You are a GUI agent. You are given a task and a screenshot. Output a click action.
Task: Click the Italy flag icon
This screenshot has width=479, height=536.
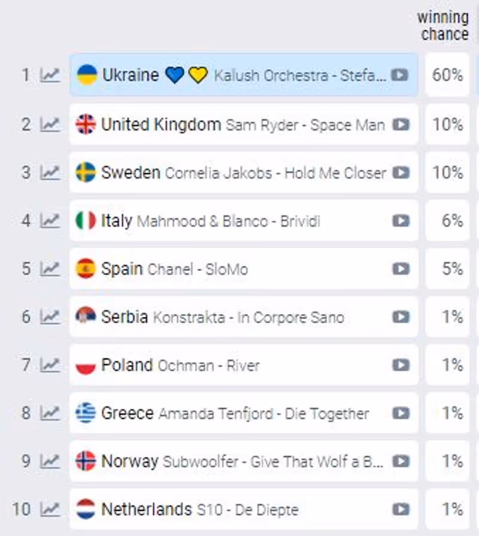pyautogui.click(x=86, y=221)
